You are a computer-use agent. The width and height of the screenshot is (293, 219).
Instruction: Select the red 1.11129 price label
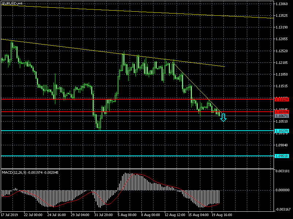point(282,99)
